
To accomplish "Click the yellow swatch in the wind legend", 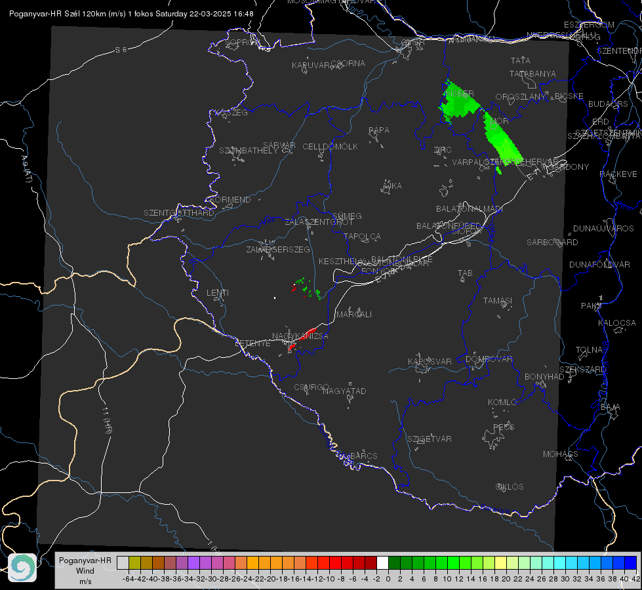I will pos(500,562).
